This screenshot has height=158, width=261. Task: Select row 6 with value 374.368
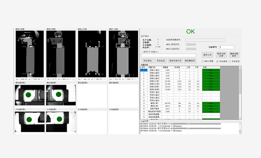coord(180,84)
